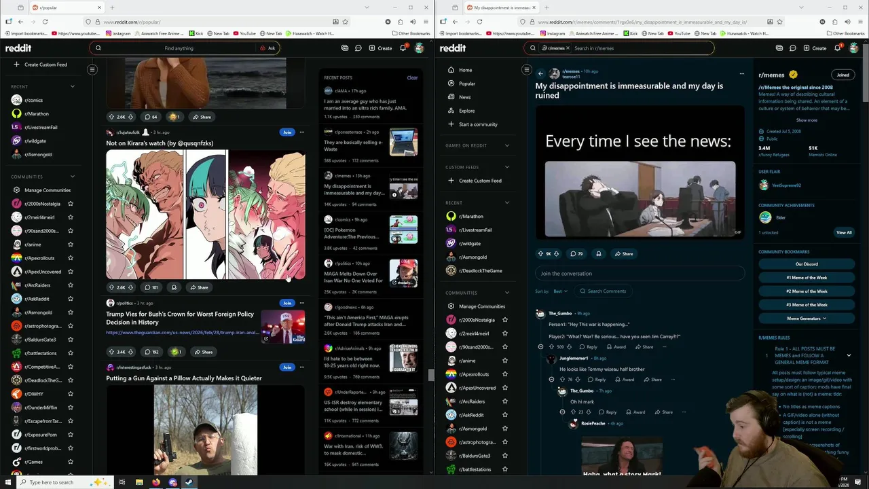Collapse navigation sidebar in right window

click(526, 69)
